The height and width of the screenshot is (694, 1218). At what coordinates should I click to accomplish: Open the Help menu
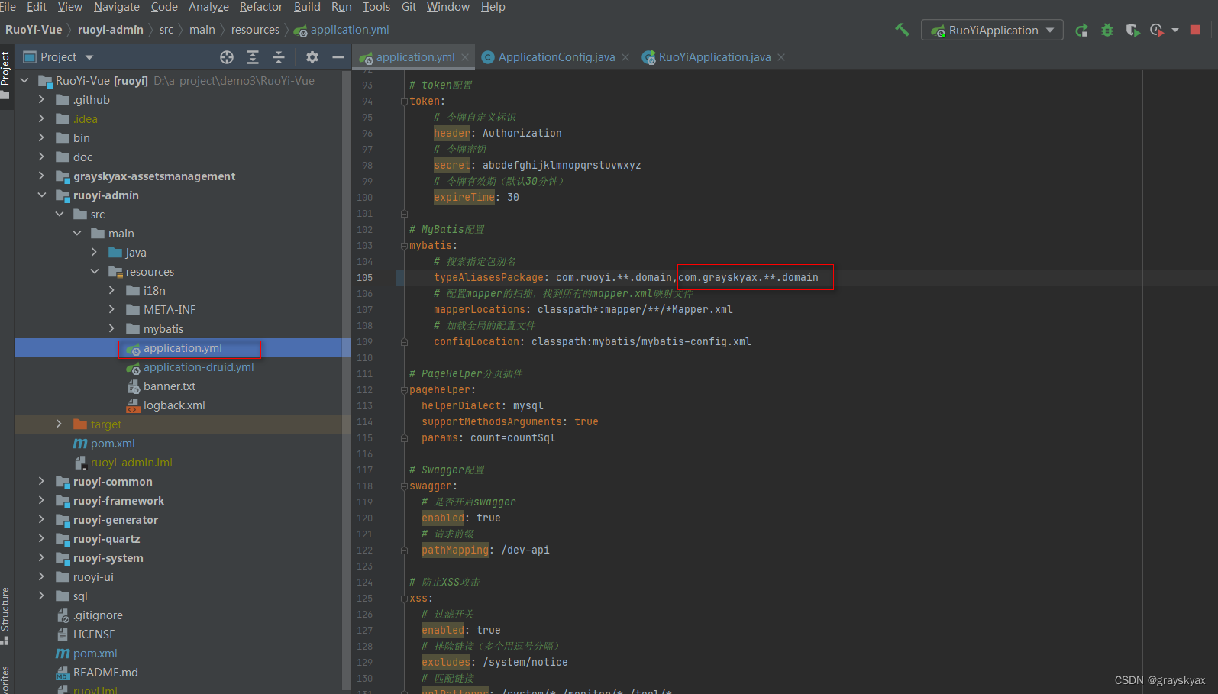(493, 7)
